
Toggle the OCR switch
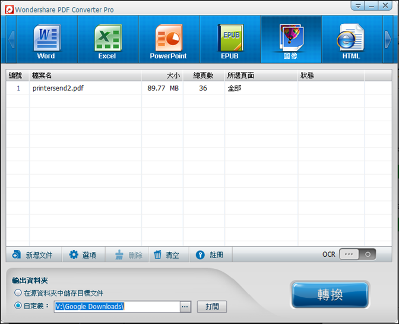(x=357, y=254)
